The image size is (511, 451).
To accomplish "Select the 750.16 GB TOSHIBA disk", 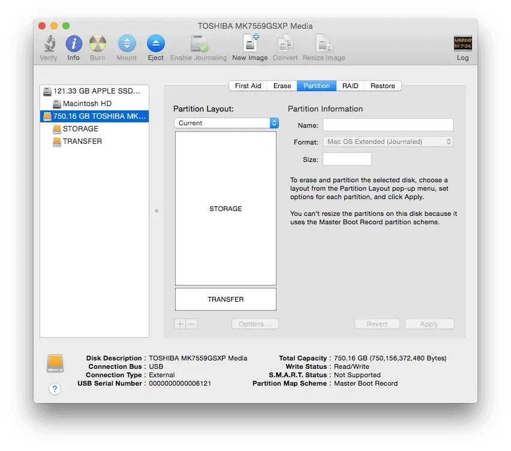I will pyautogui.click(x=95, y=116).
